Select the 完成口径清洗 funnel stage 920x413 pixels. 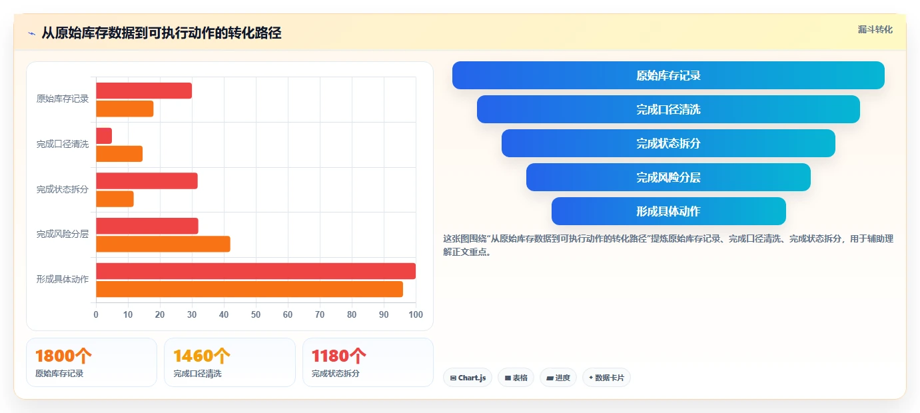[x=668, y=109]
